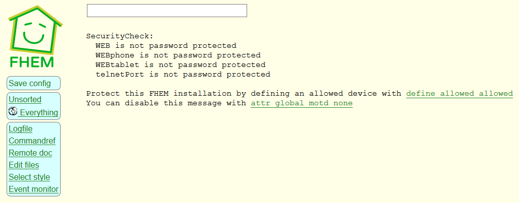
Task: Click the green FHEM text under the logo
Action: [32, 62]
